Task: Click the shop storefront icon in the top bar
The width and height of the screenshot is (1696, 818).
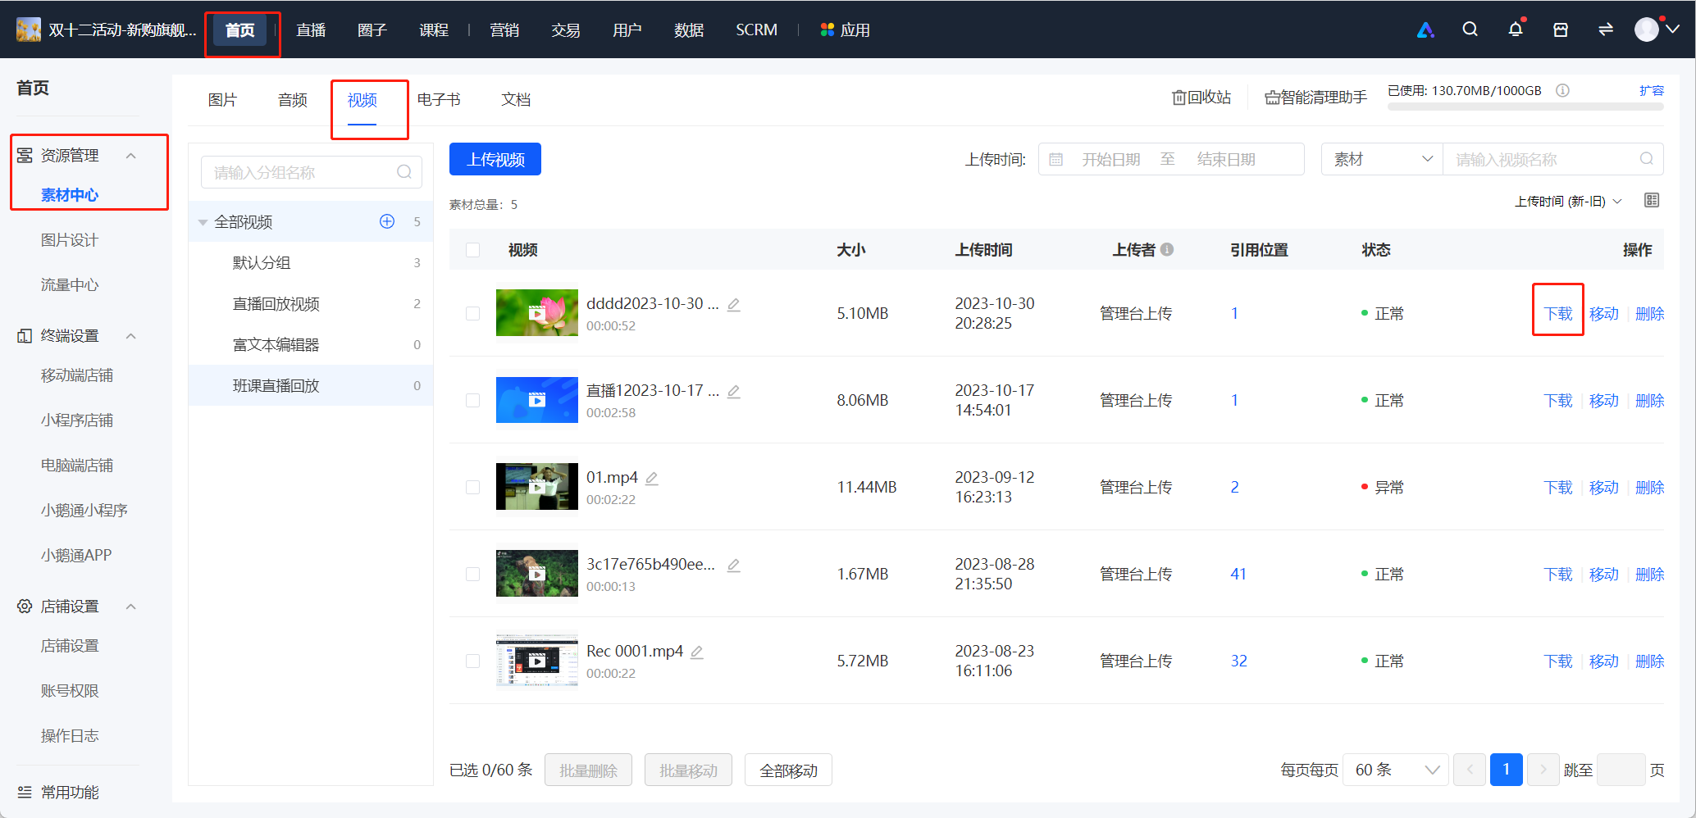Action: pos(1561,30)
